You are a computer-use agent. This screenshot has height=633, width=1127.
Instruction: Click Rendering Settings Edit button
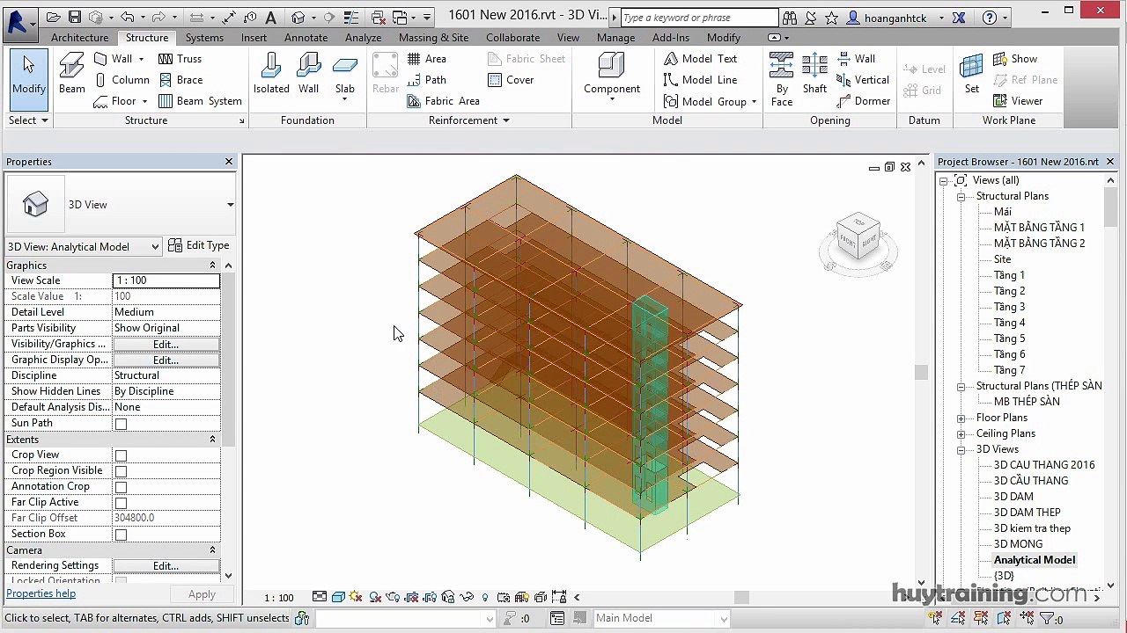166,565
